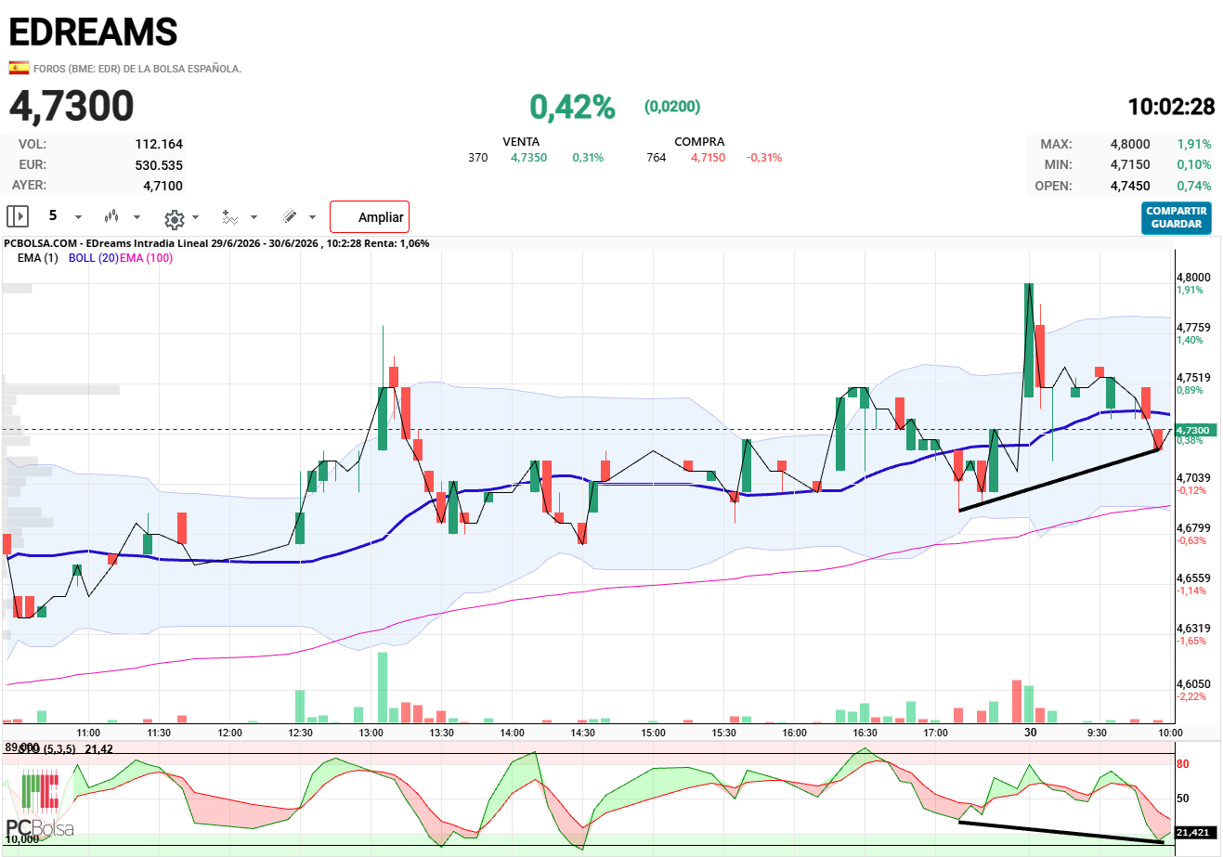1223x857 pixels.
Task: Click the last price 4,7300
Action: point(72,106)
